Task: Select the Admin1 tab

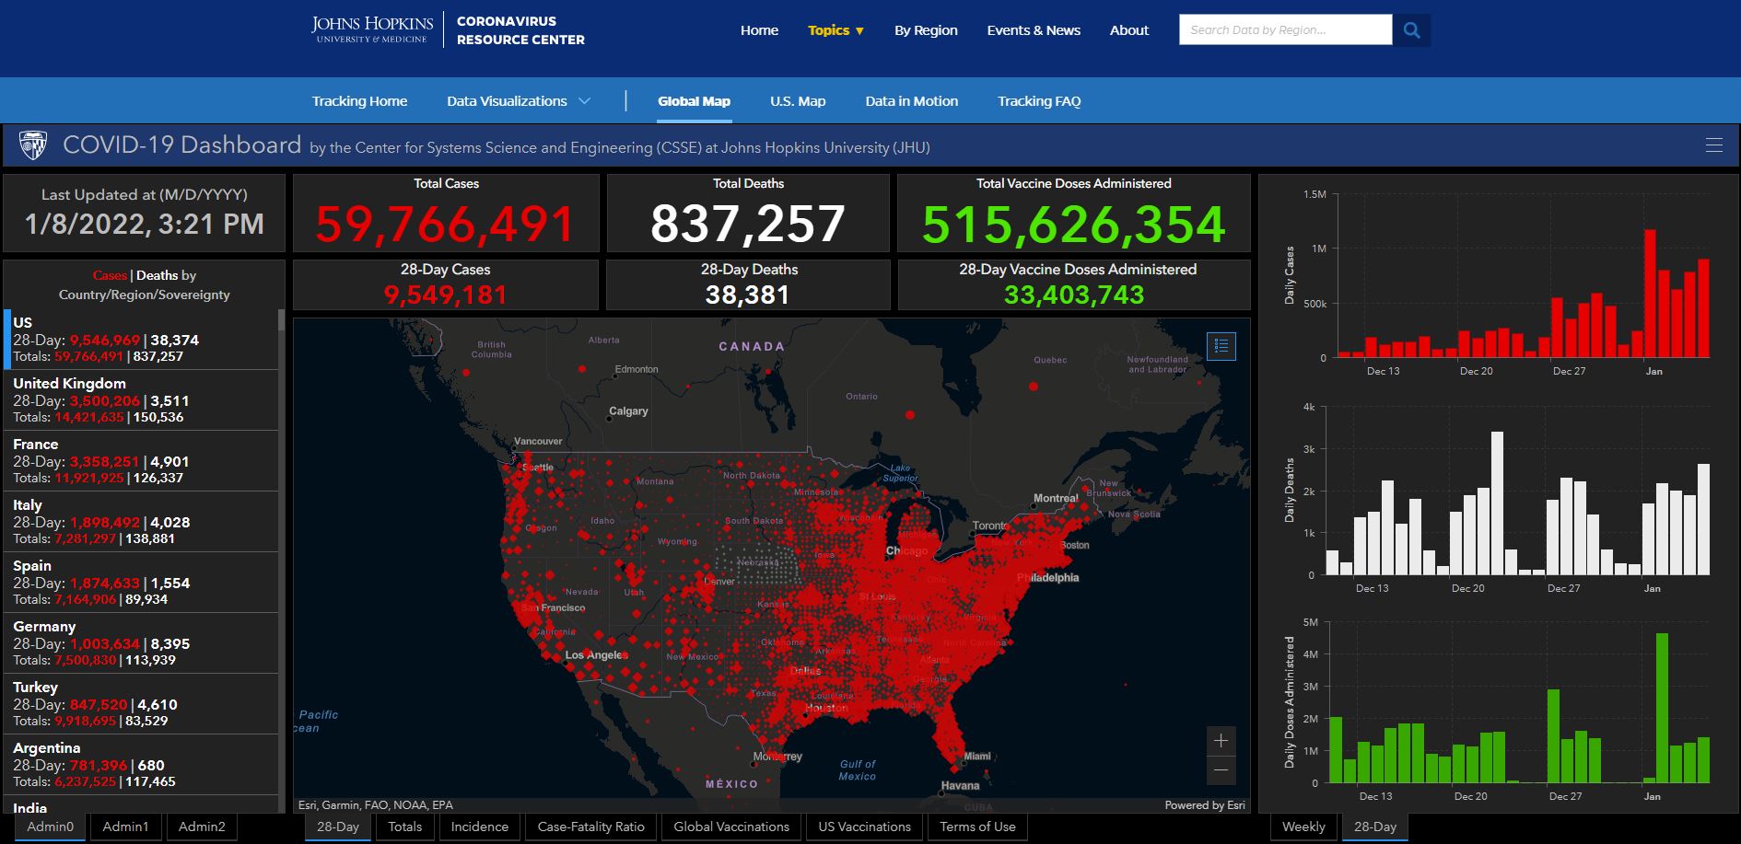Action: click(125, 827)
